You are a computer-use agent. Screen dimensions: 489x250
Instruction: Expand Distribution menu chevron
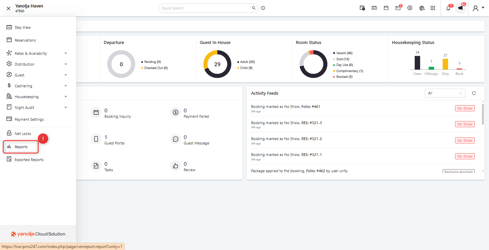(66, 64)
